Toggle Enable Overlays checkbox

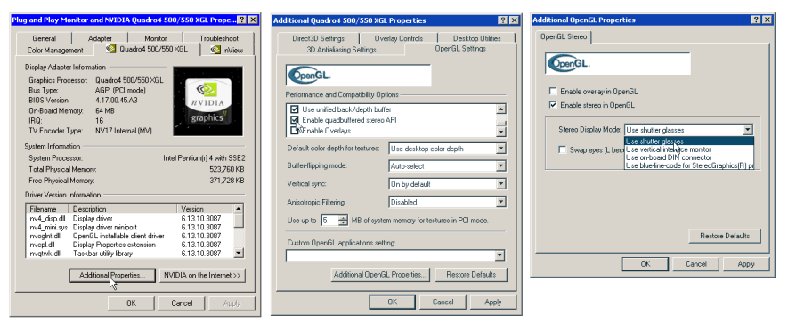[295, 131]
